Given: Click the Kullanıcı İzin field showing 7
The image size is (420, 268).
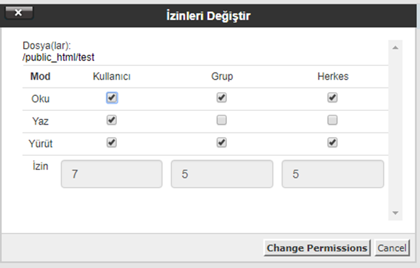Looking at the screenshot, I should 112,174.
